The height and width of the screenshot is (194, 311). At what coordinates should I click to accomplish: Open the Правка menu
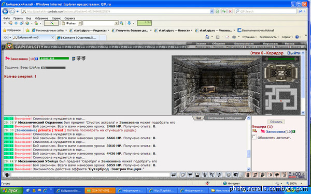point(18,18)
